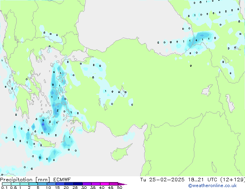This screenshot has height=189, width=245.
Task: Click the 'ECMWF' model label
Action: [x=62, y=180]
